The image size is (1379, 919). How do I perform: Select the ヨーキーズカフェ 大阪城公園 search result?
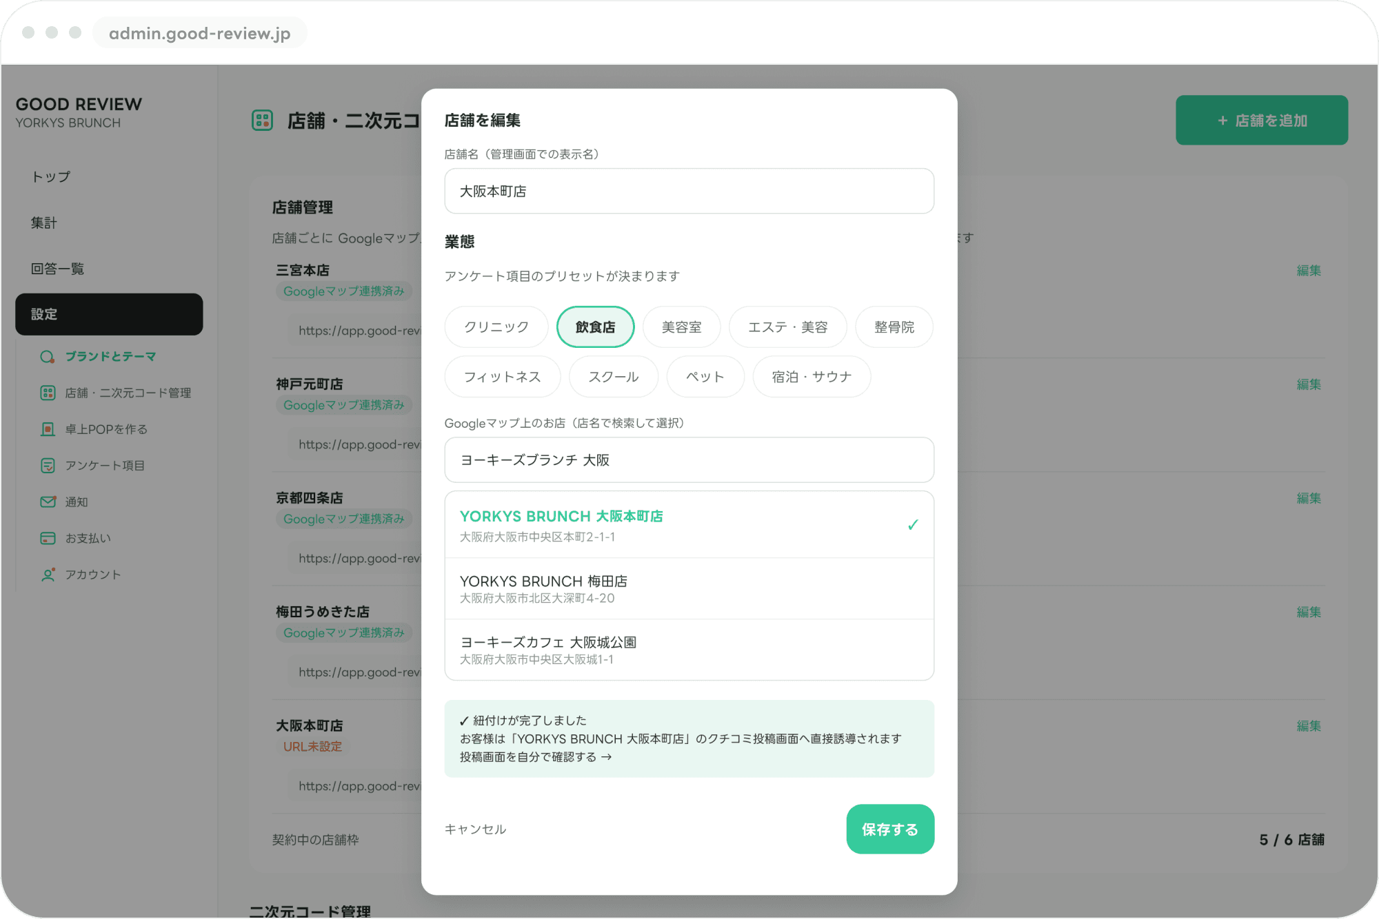tap(689, 650)
